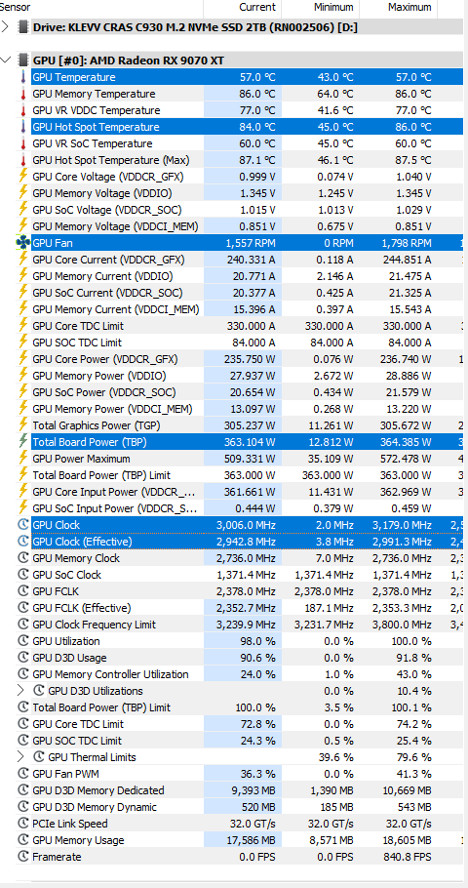The width and height of the screenshot is (468, 888).
Task: Expand the KLEVV CRAS C930 drive section
Action: click(x=6, y=26)
